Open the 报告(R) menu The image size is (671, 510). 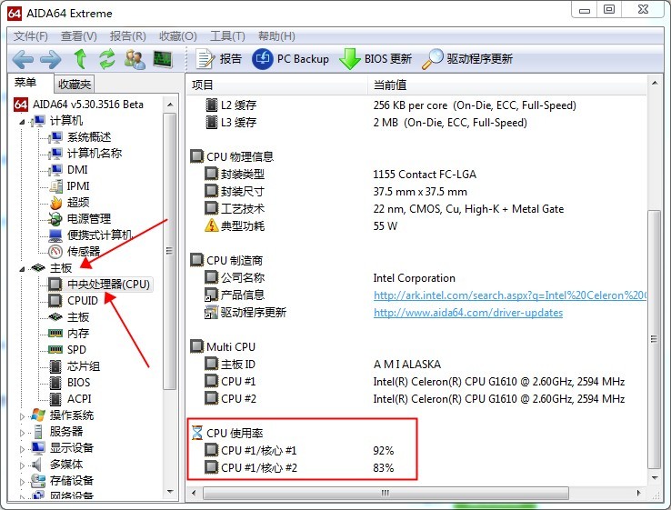pyautogui.click(x=128, y=36)
